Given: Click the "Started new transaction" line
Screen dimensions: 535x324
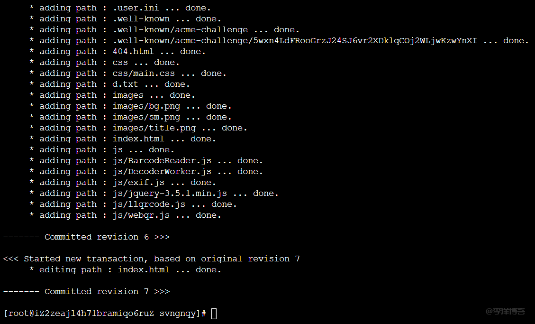Looking at the screenshot, I should pos(151,259).
